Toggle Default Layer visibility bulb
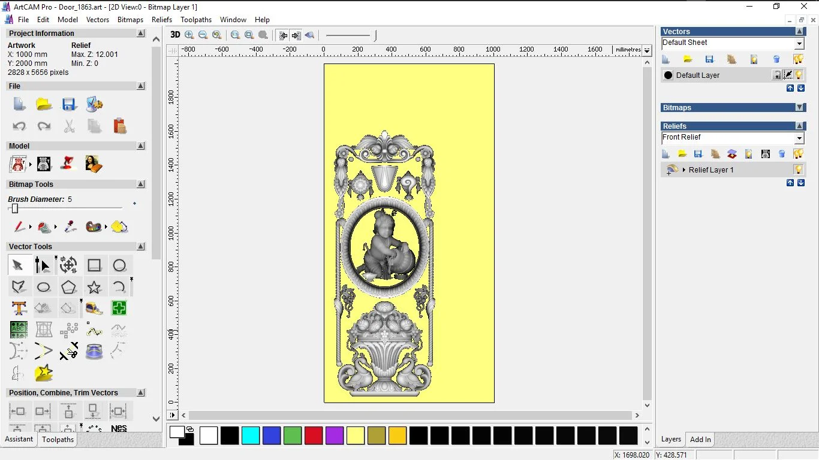This screenshot has width=819, height=460. coord(798,75)
